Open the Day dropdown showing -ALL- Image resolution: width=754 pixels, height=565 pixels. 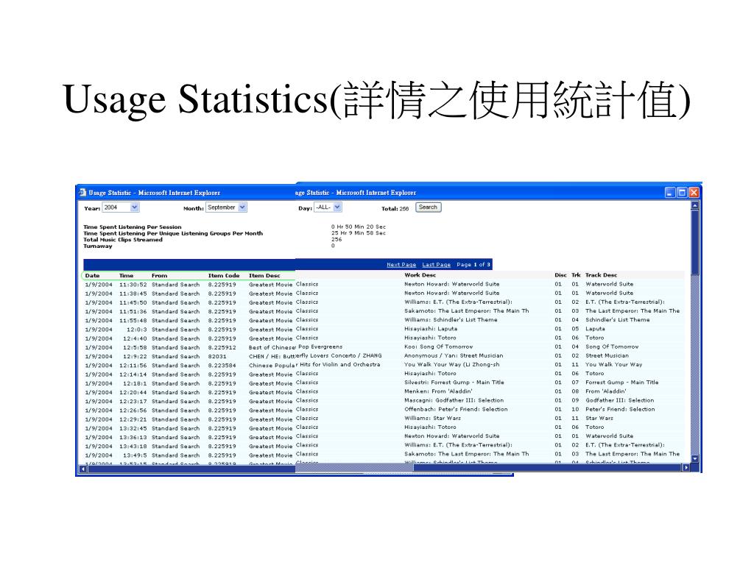pos(328,207)
